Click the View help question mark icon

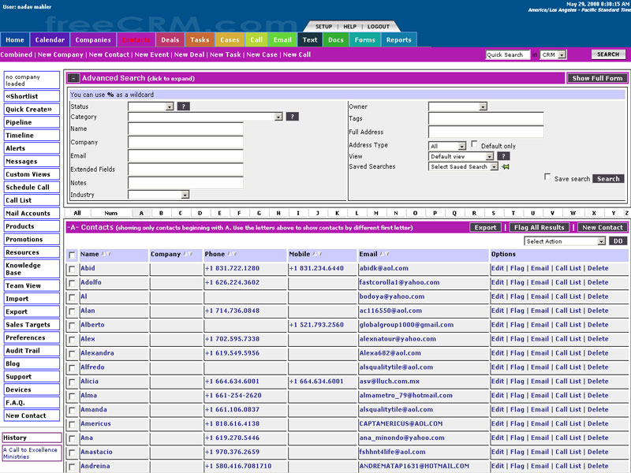pos(503,156)
